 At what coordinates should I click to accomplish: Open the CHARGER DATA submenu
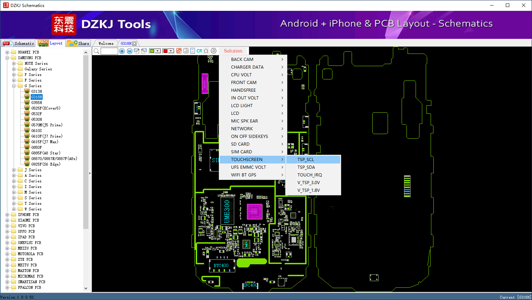pos(253,67)
